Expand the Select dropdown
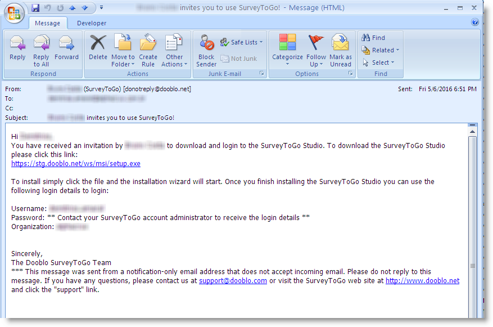 (x=378, y=62)
